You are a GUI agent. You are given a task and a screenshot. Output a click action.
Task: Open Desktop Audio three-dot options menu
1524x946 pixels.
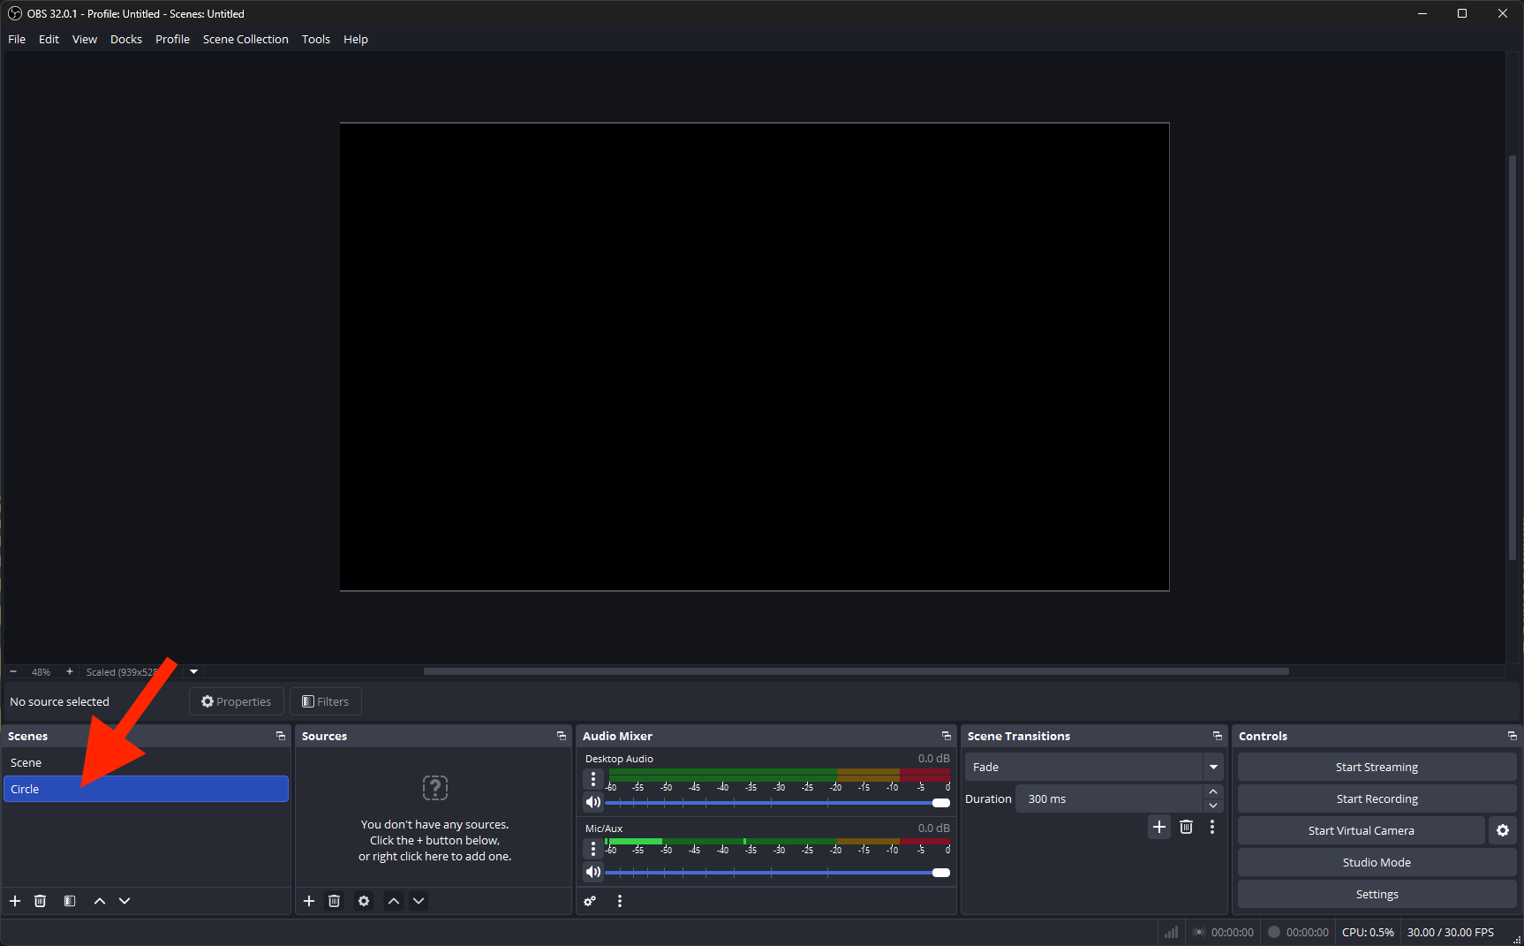(x=593, y=779)
